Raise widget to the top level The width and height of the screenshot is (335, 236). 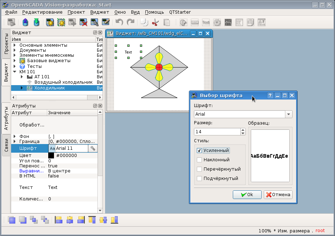pyautogui.click(x=12, y=219)
